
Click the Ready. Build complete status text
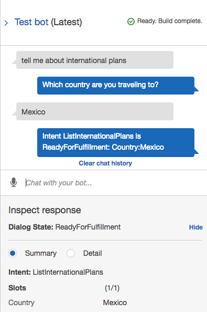(x=170, y=21)
